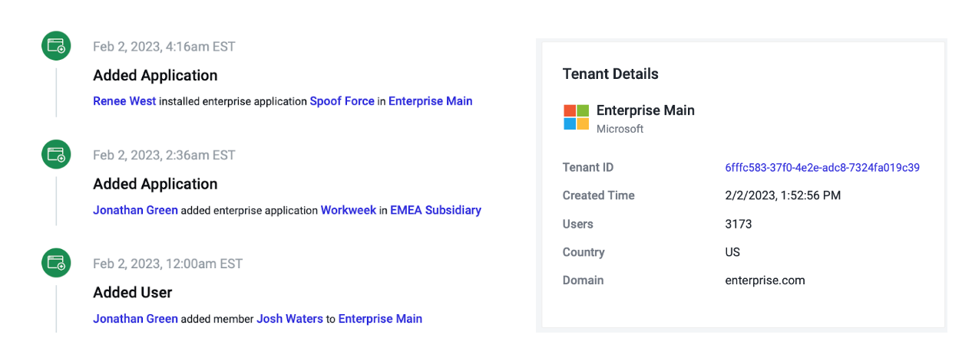Click the Tenant ID field label

(x=588, y=168)
